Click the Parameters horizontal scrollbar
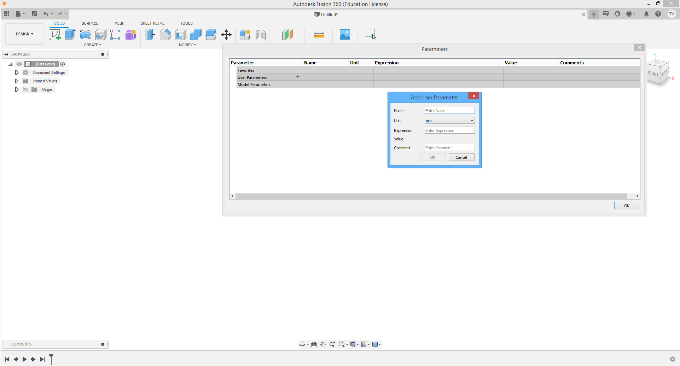This screenshot has width=680, height=366. point(431,196)
